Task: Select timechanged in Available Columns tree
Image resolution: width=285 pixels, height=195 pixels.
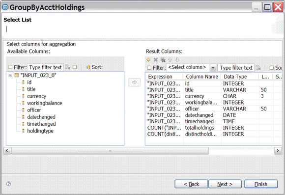Action: [41, 124]
